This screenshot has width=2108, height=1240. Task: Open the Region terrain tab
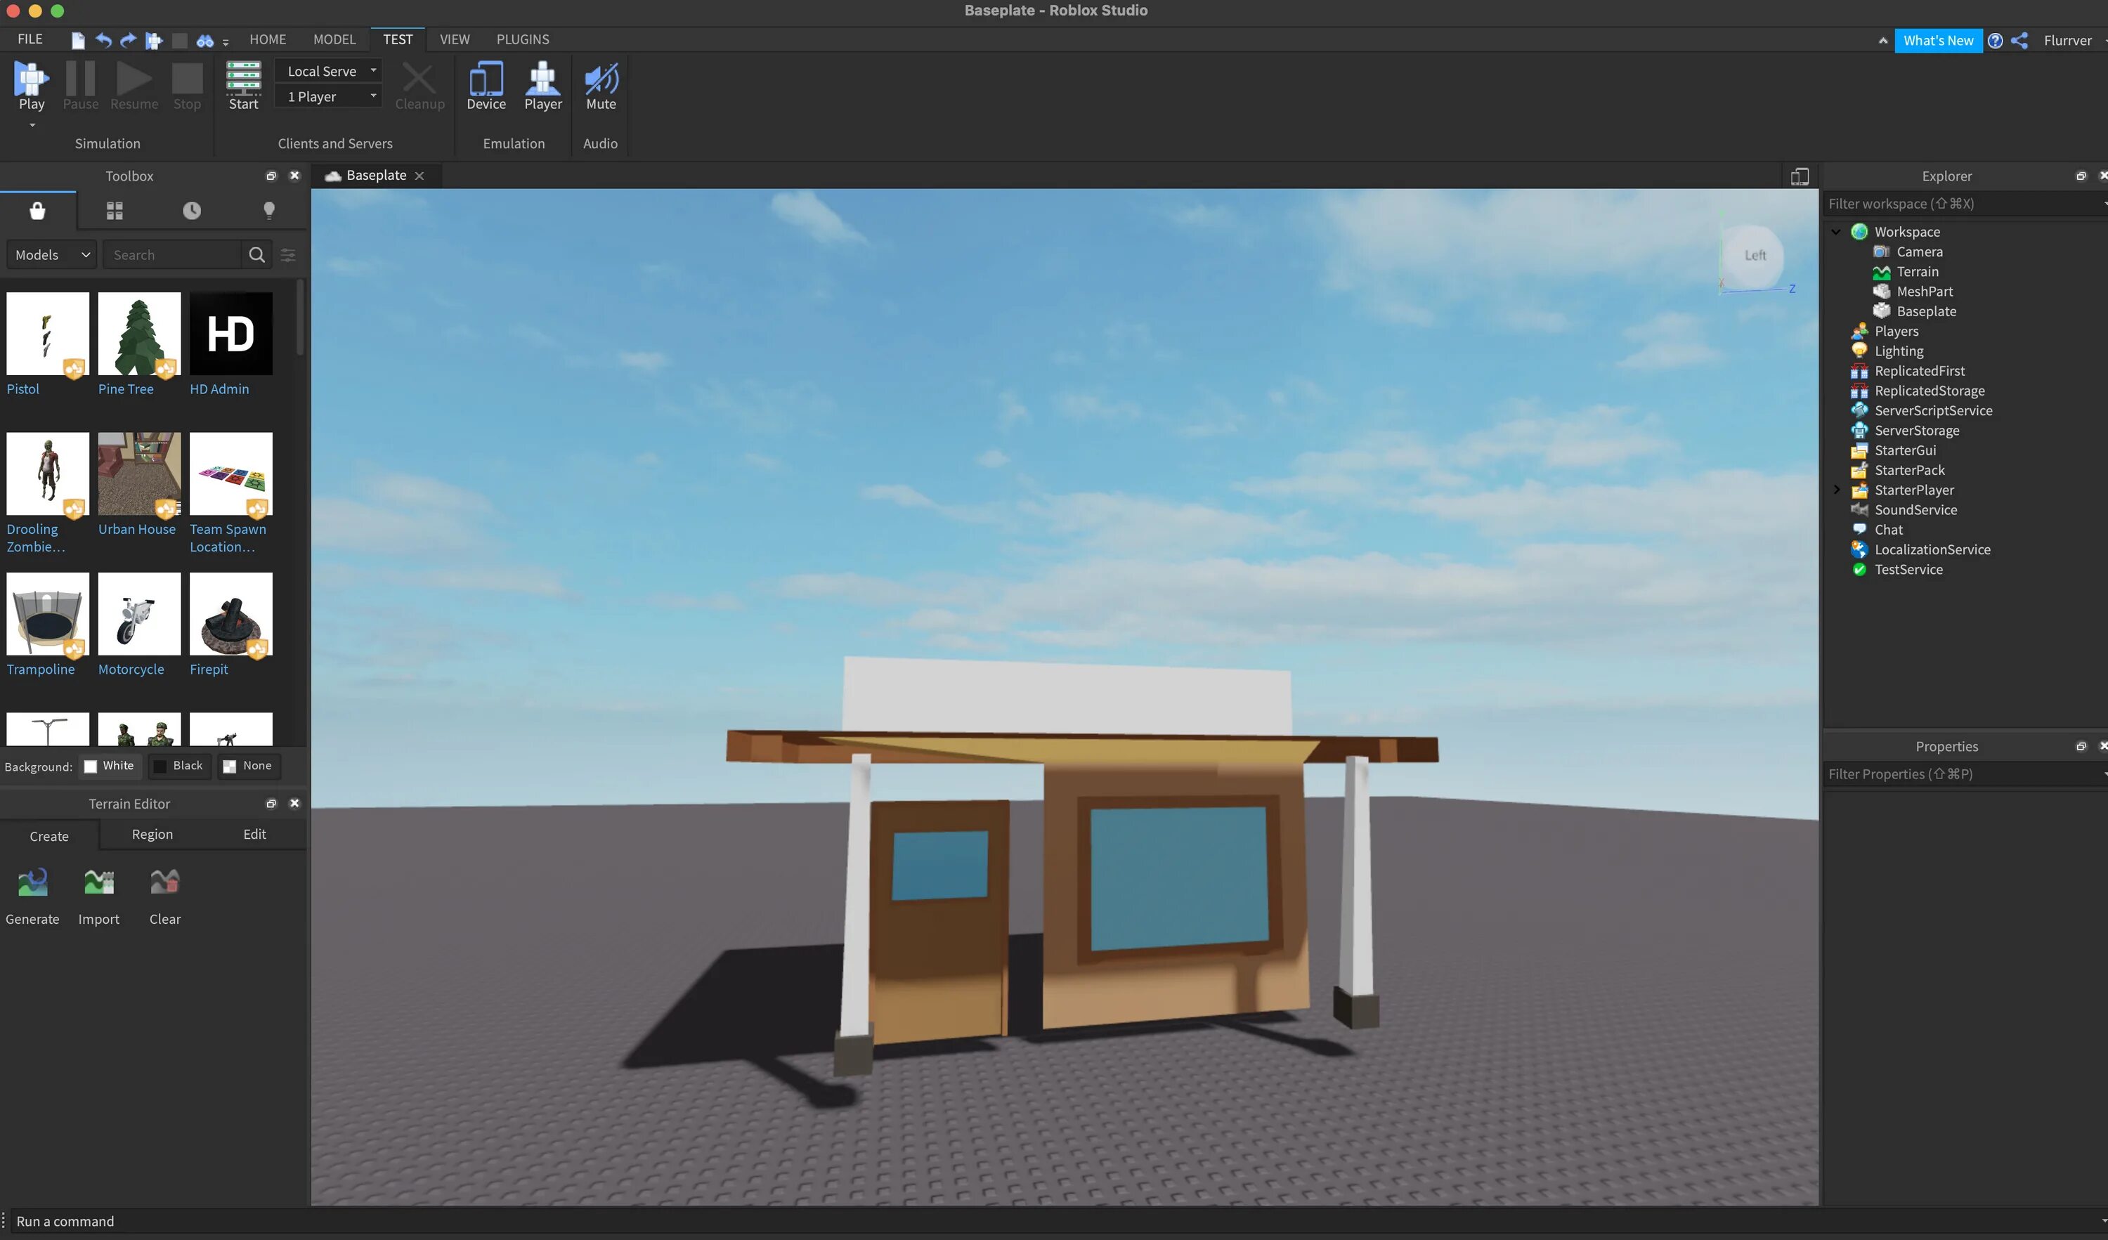(x=152, y=835)
